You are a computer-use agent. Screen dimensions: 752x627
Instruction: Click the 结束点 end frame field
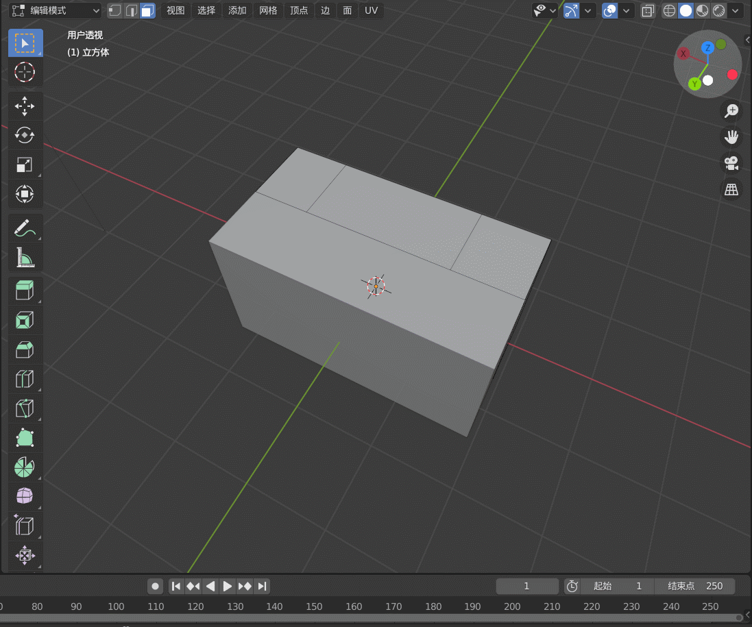click(695, 586)
